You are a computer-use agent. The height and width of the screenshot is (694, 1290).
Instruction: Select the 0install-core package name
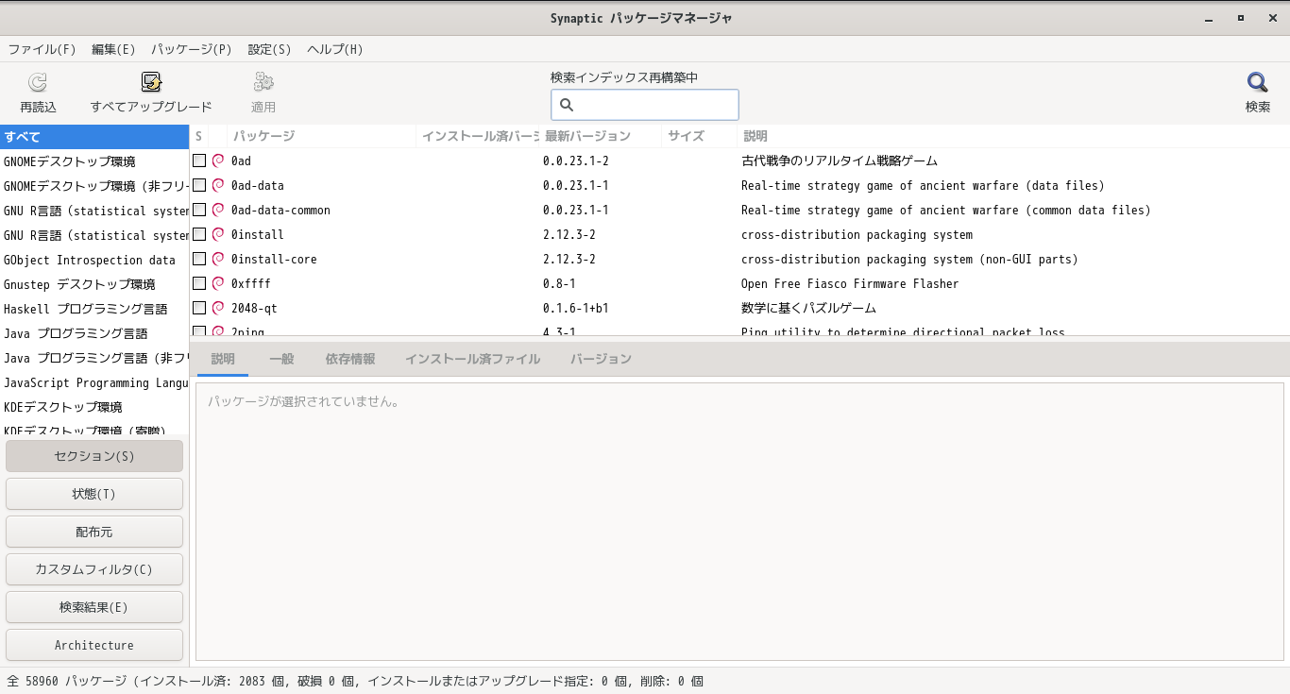(274, 259)
